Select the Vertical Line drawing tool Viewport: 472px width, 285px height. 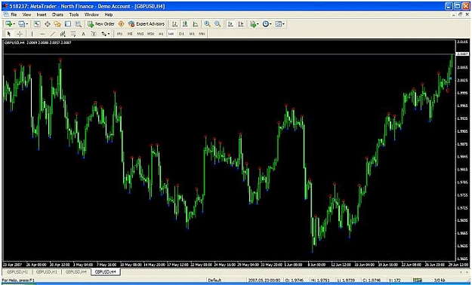[32, 34]
